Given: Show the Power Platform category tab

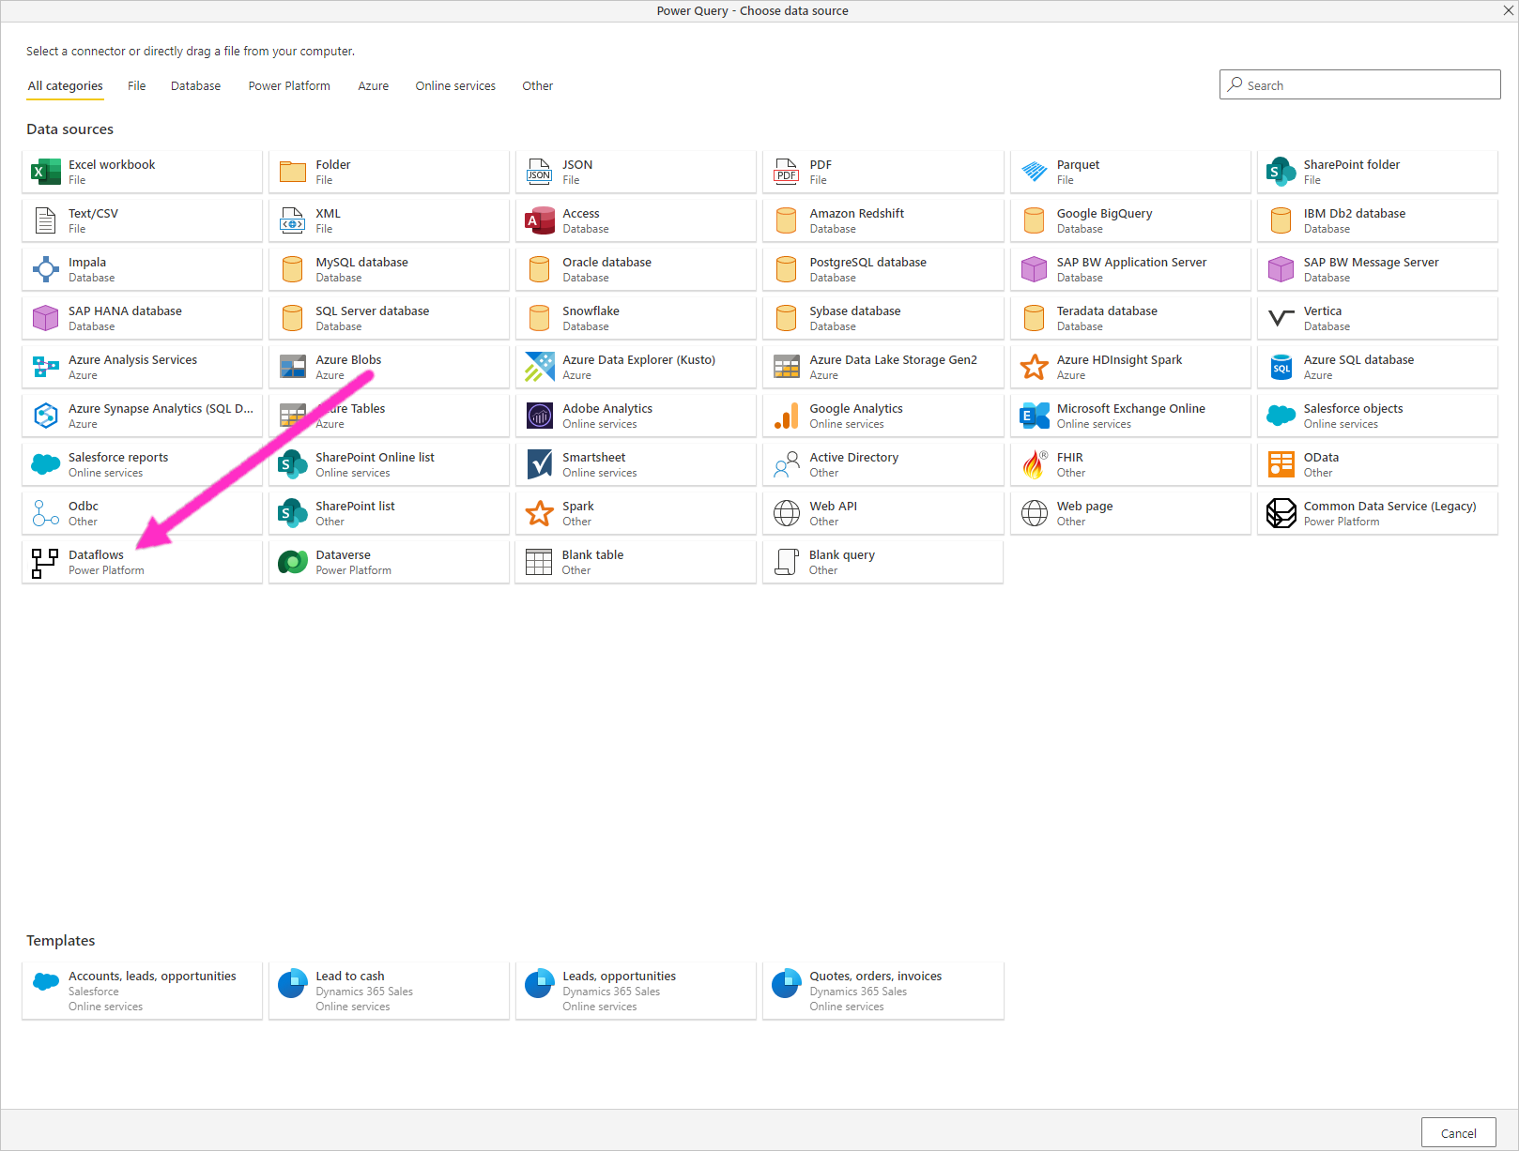Looking at the screenshot, I should pyautogui.click(x=289, y=86).
